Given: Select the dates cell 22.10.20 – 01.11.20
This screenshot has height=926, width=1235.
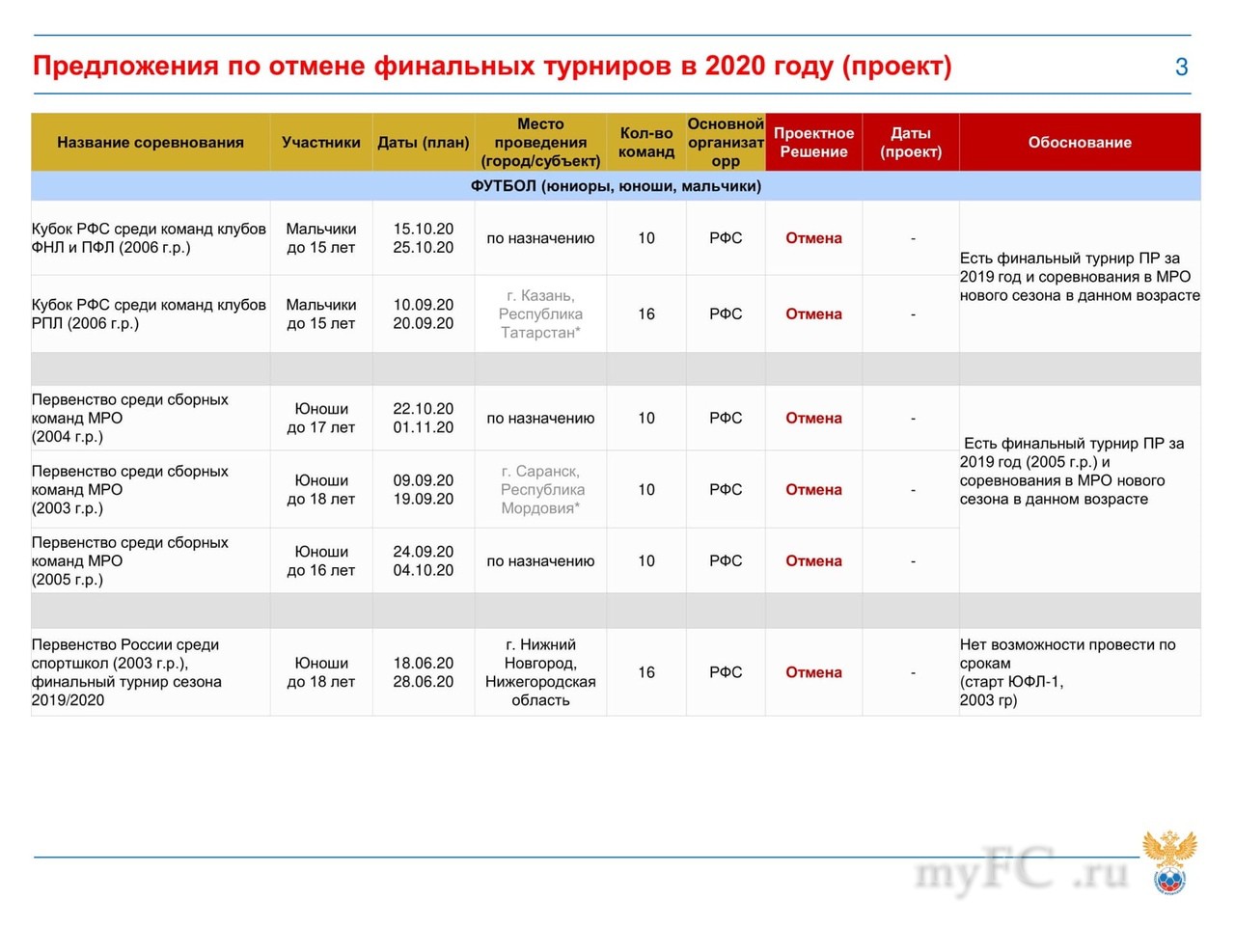Looking at the screenshot, I should coord(423,419).
